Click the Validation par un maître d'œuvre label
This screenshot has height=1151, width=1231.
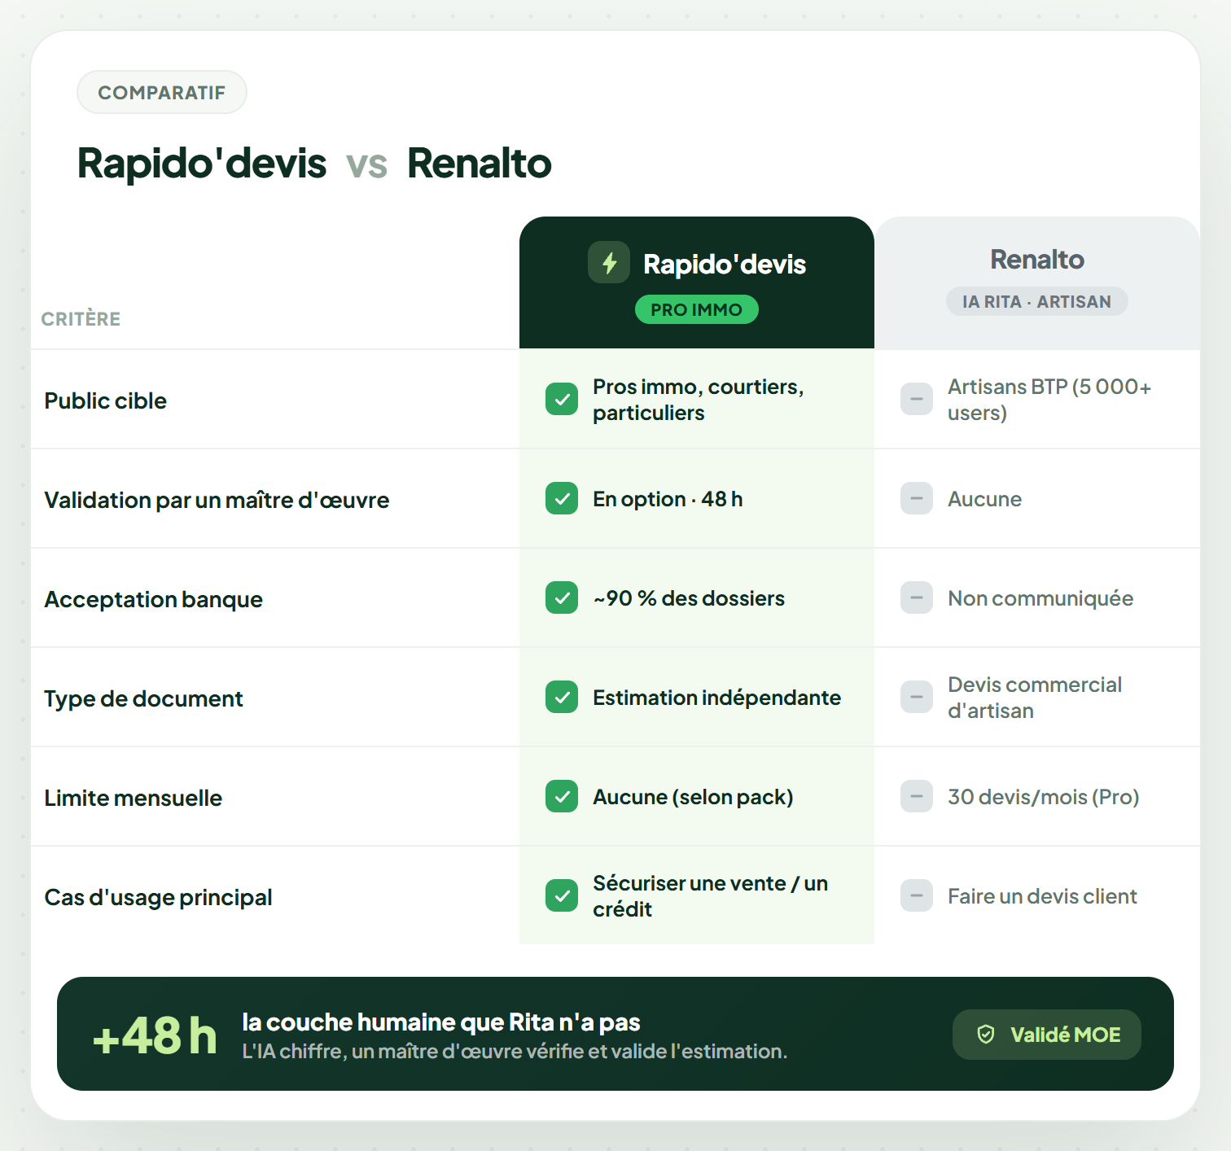217,500
